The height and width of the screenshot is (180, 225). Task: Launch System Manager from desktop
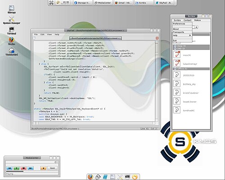pyautogui.click(x=12, y=20)
